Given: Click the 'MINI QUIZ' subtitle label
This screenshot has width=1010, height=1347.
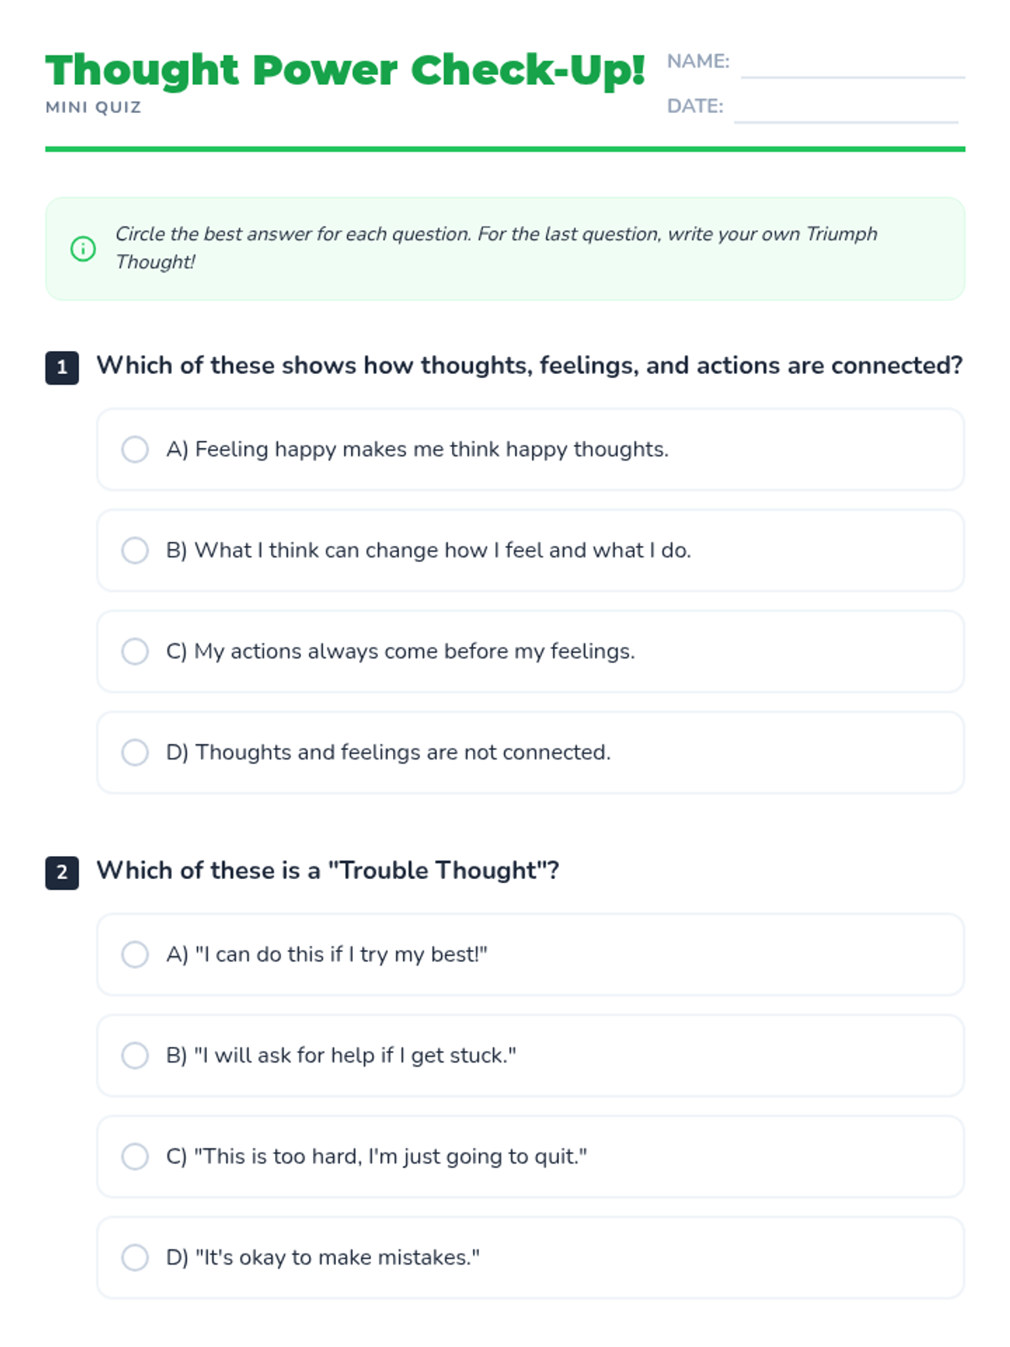Looking at the screenshot, I should 93,108.
